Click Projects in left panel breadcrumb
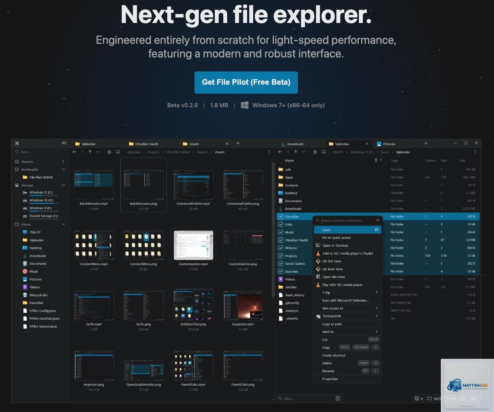The image size is (494, 412). pos(154,152)
